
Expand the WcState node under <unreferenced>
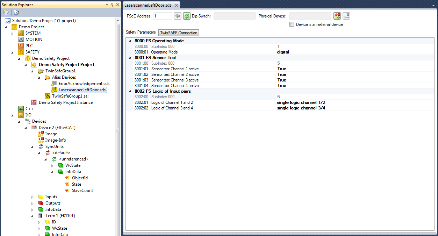[52, 165]
